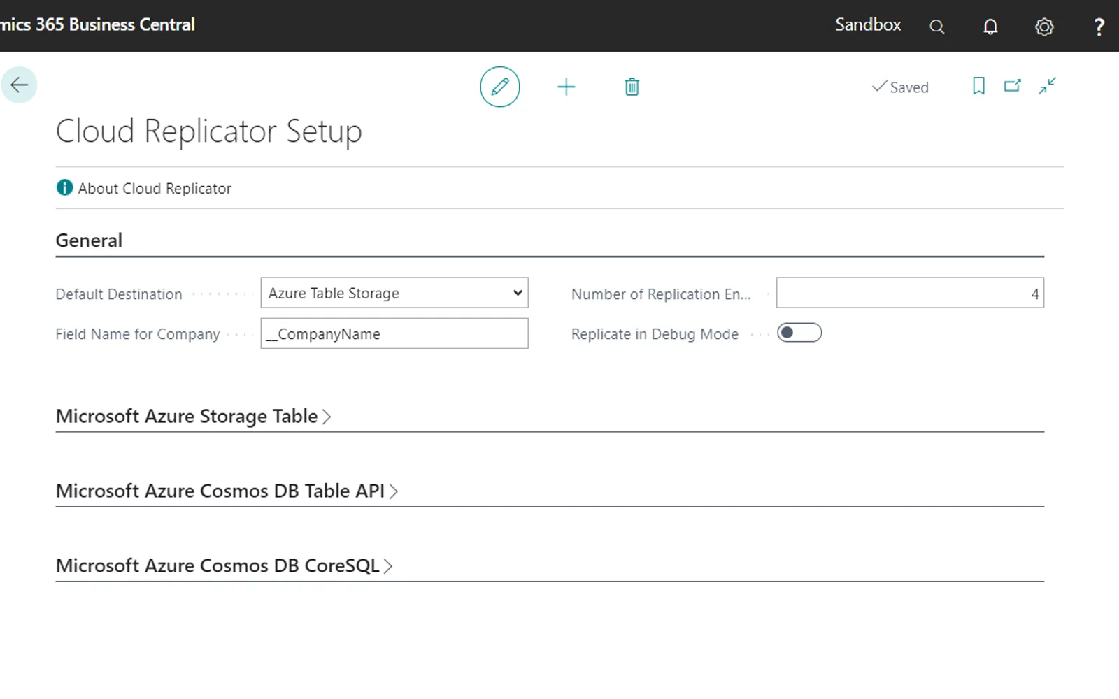The image size is (1119, 699).
Task: Collapse the General section header
Action: coord(89,240)
